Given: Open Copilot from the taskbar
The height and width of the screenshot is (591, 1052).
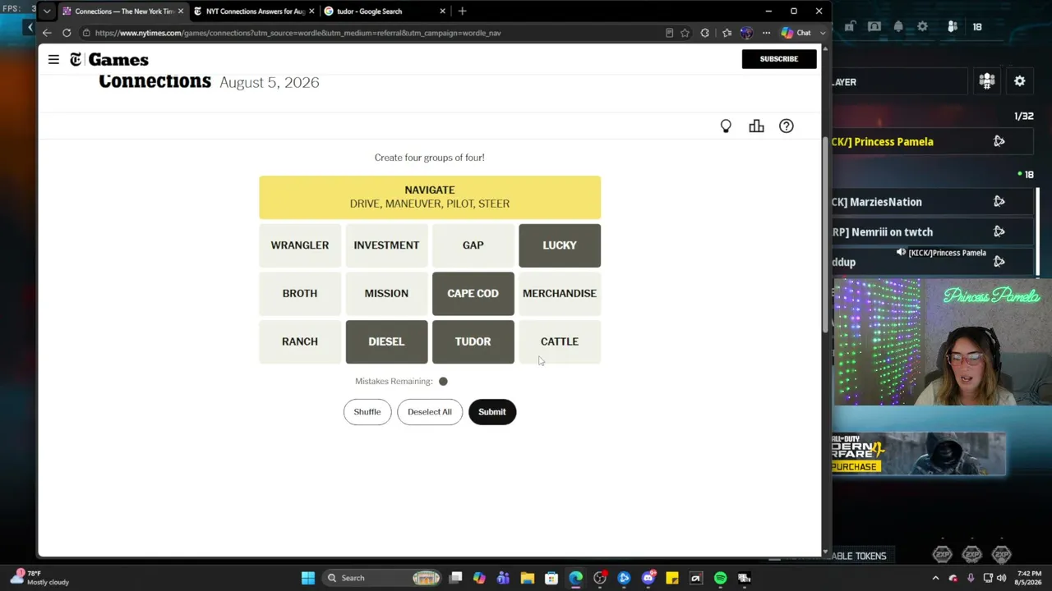Looking at the screenshot, I should click(479, 578).
